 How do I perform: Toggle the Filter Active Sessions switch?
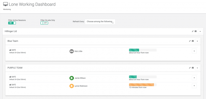[12, 23]
